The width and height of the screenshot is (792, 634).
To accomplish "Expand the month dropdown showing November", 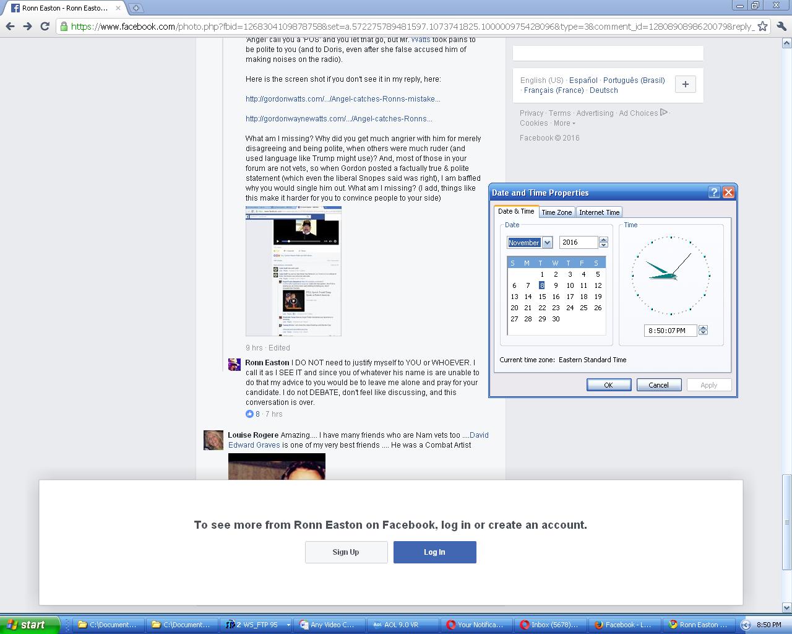I will pos(547,243).
